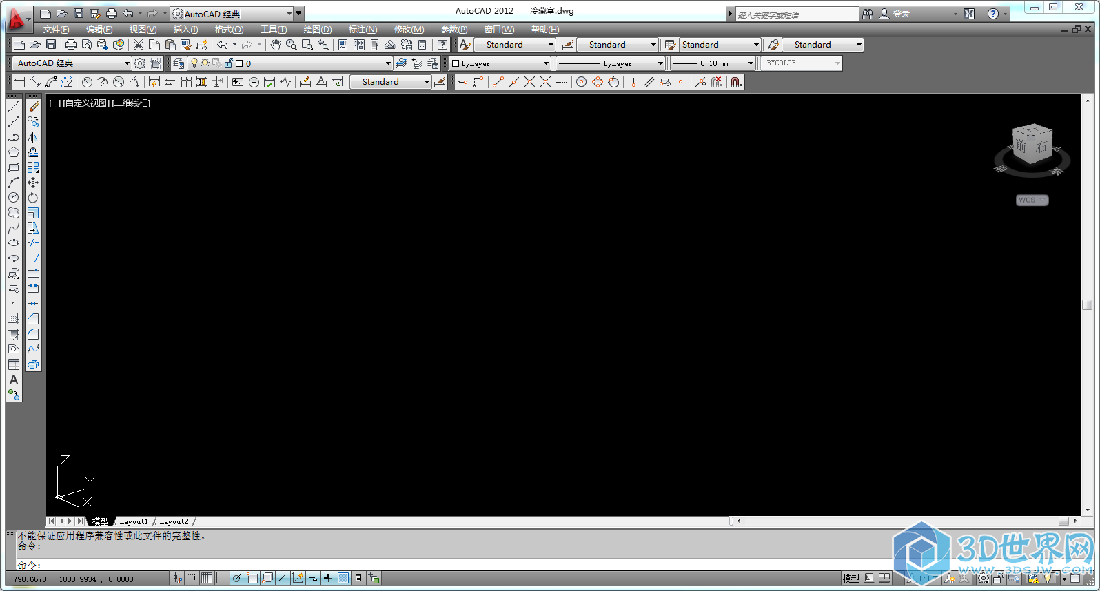Screen dimensions: 1100x591
Task: Open the text style Standard dropdown
Action: [x=516, y=45]
